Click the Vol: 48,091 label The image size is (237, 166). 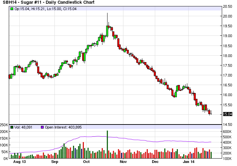[x=23, y=127]
